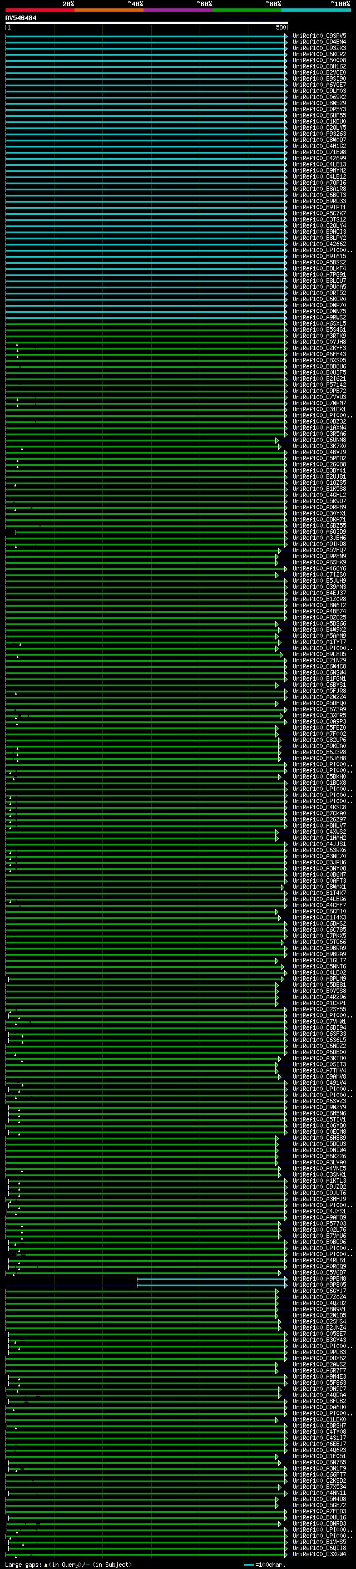Select the UniRef100_A6YGE7 label
This screenshot has width=356, height=1569.
click(x=319, y=85)
